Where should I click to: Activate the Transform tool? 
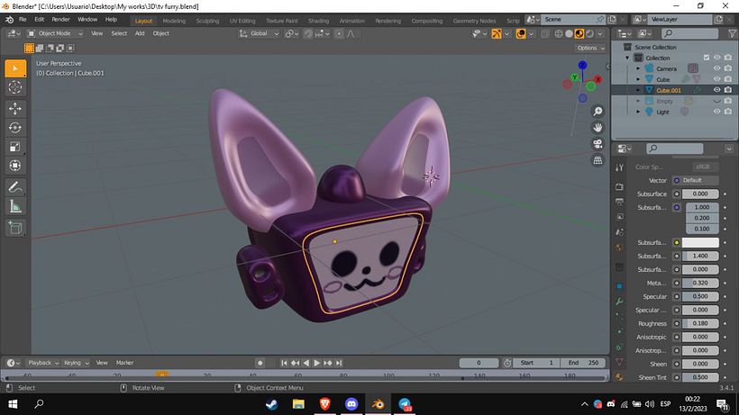coord(15,166)
